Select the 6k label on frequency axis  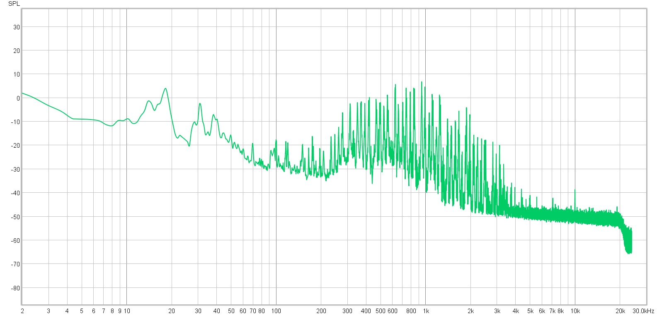click(542, 311)
